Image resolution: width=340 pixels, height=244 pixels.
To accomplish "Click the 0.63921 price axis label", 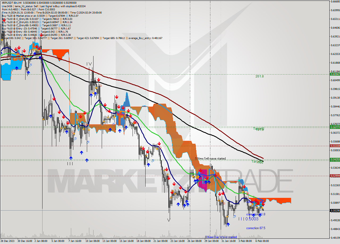I will (335, 36).
